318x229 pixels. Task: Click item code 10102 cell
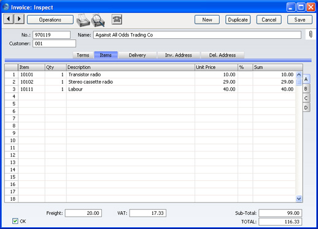point(31,82)
